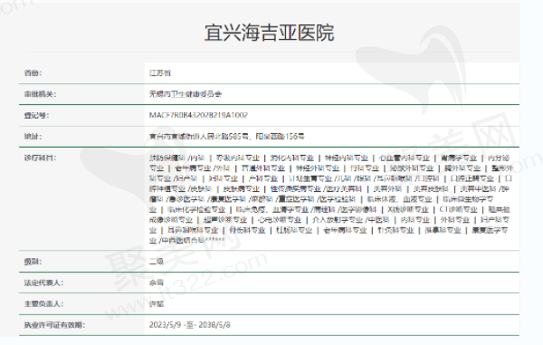
Task: Select the 登记号 row label
Action: [x=36, y=115]
